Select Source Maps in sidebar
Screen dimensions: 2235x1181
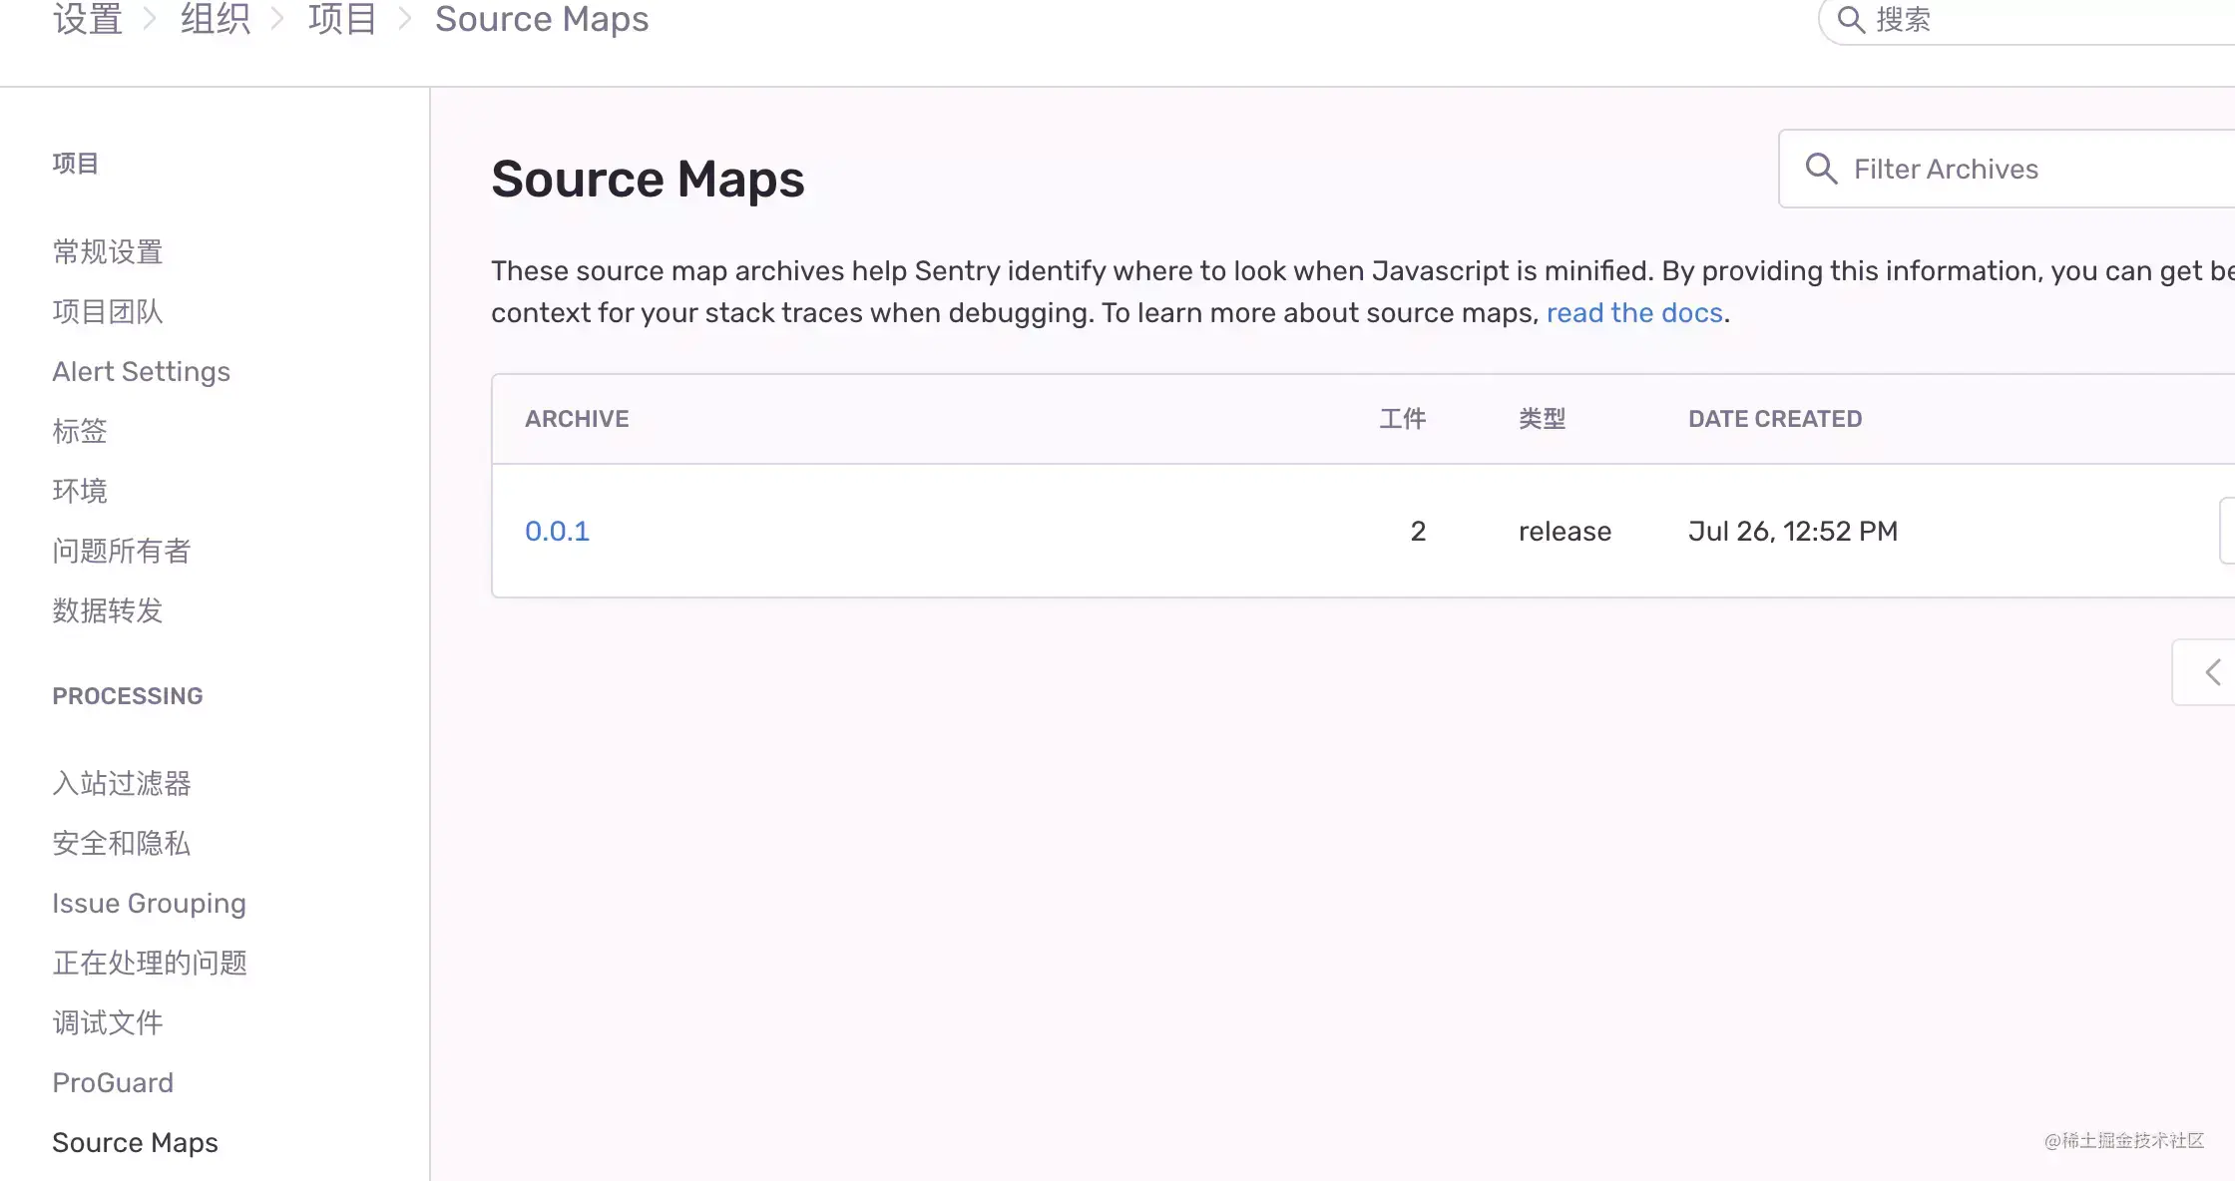point(135,1142)
